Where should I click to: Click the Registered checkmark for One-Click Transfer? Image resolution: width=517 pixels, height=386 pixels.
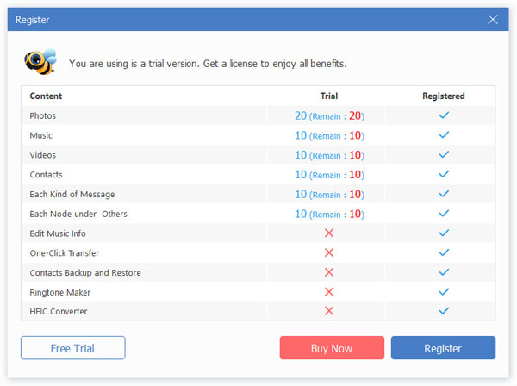click(444, 252)
